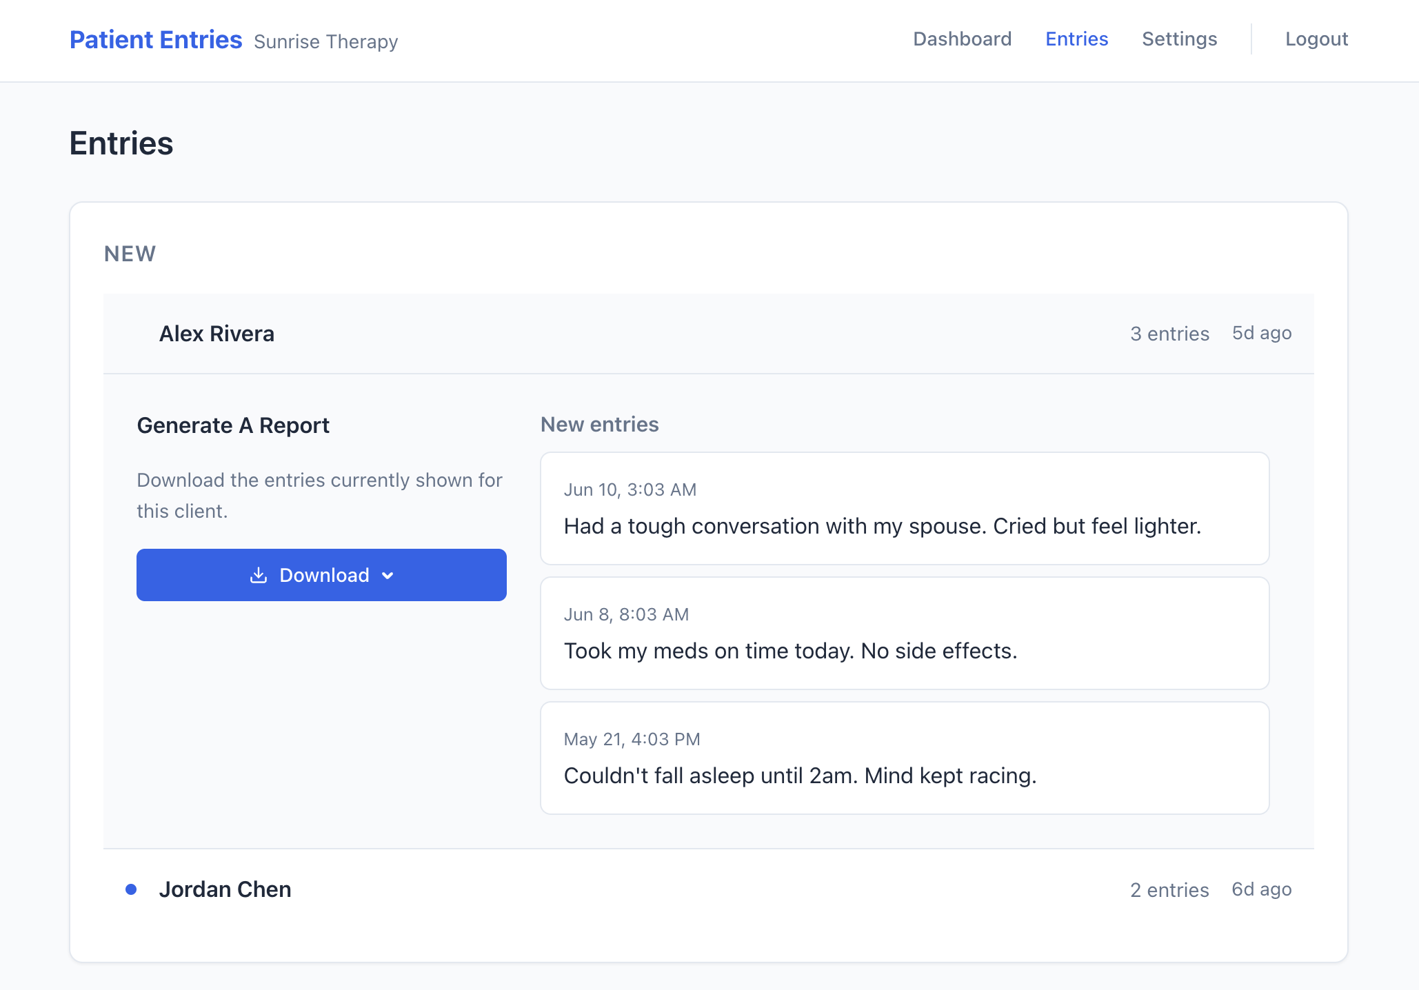Screen dimensions: 1419x990
Task: Open Settings from the top navigation
Action: pos(1179,39)
